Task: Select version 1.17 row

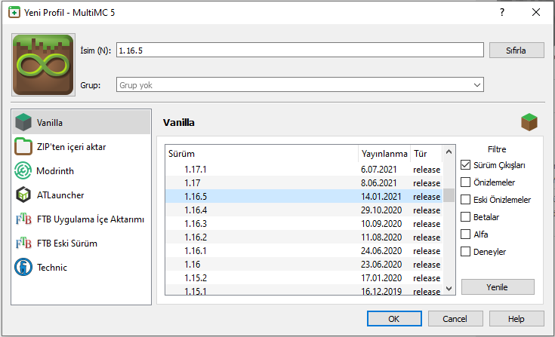Action: tap(304, 183)
